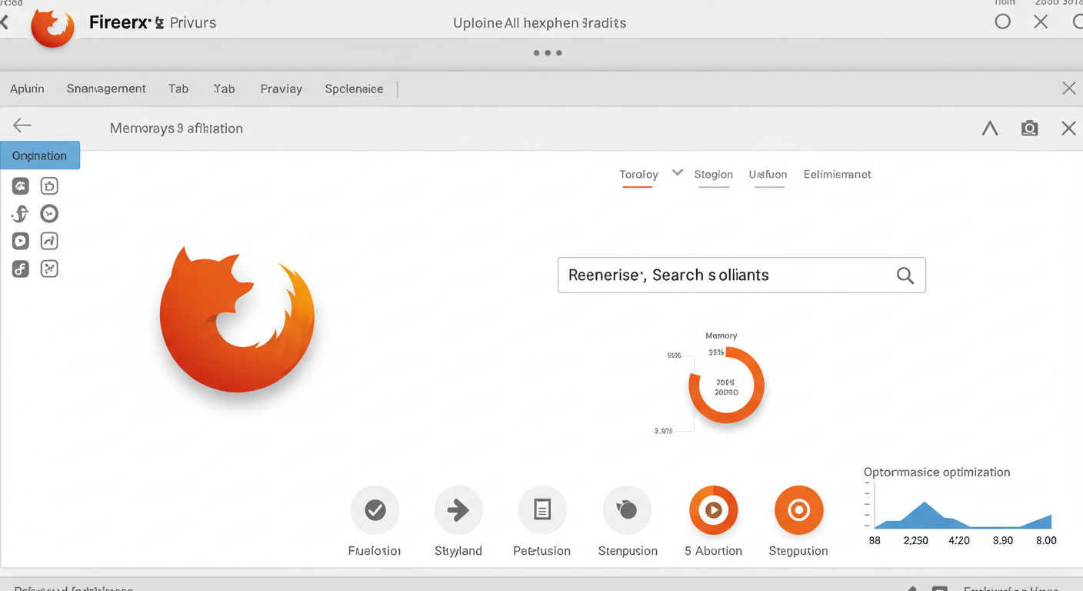
Task: Click the dark blob icon above Stenpusion
Action: (627, 510)
